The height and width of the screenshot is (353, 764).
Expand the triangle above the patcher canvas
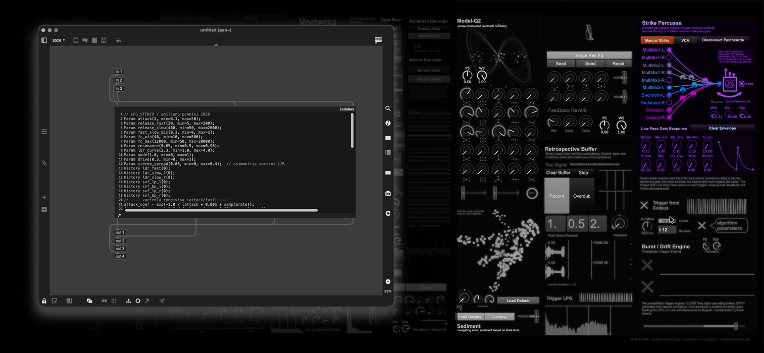[x=216, y=45]
